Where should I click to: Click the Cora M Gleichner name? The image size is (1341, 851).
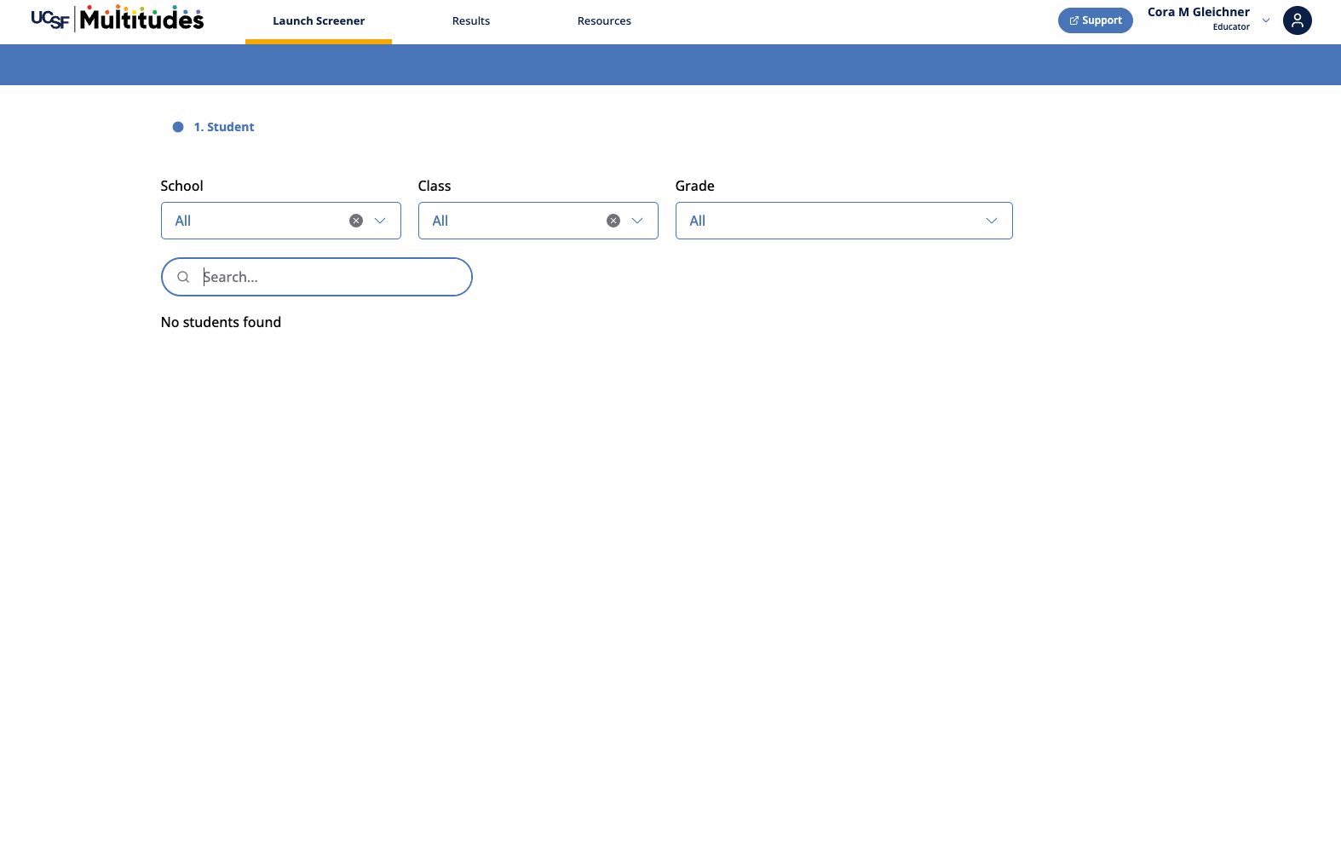1199,12
